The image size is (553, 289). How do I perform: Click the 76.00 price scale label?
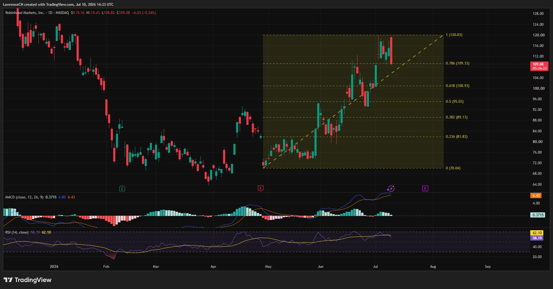click(x=537, y=152)
